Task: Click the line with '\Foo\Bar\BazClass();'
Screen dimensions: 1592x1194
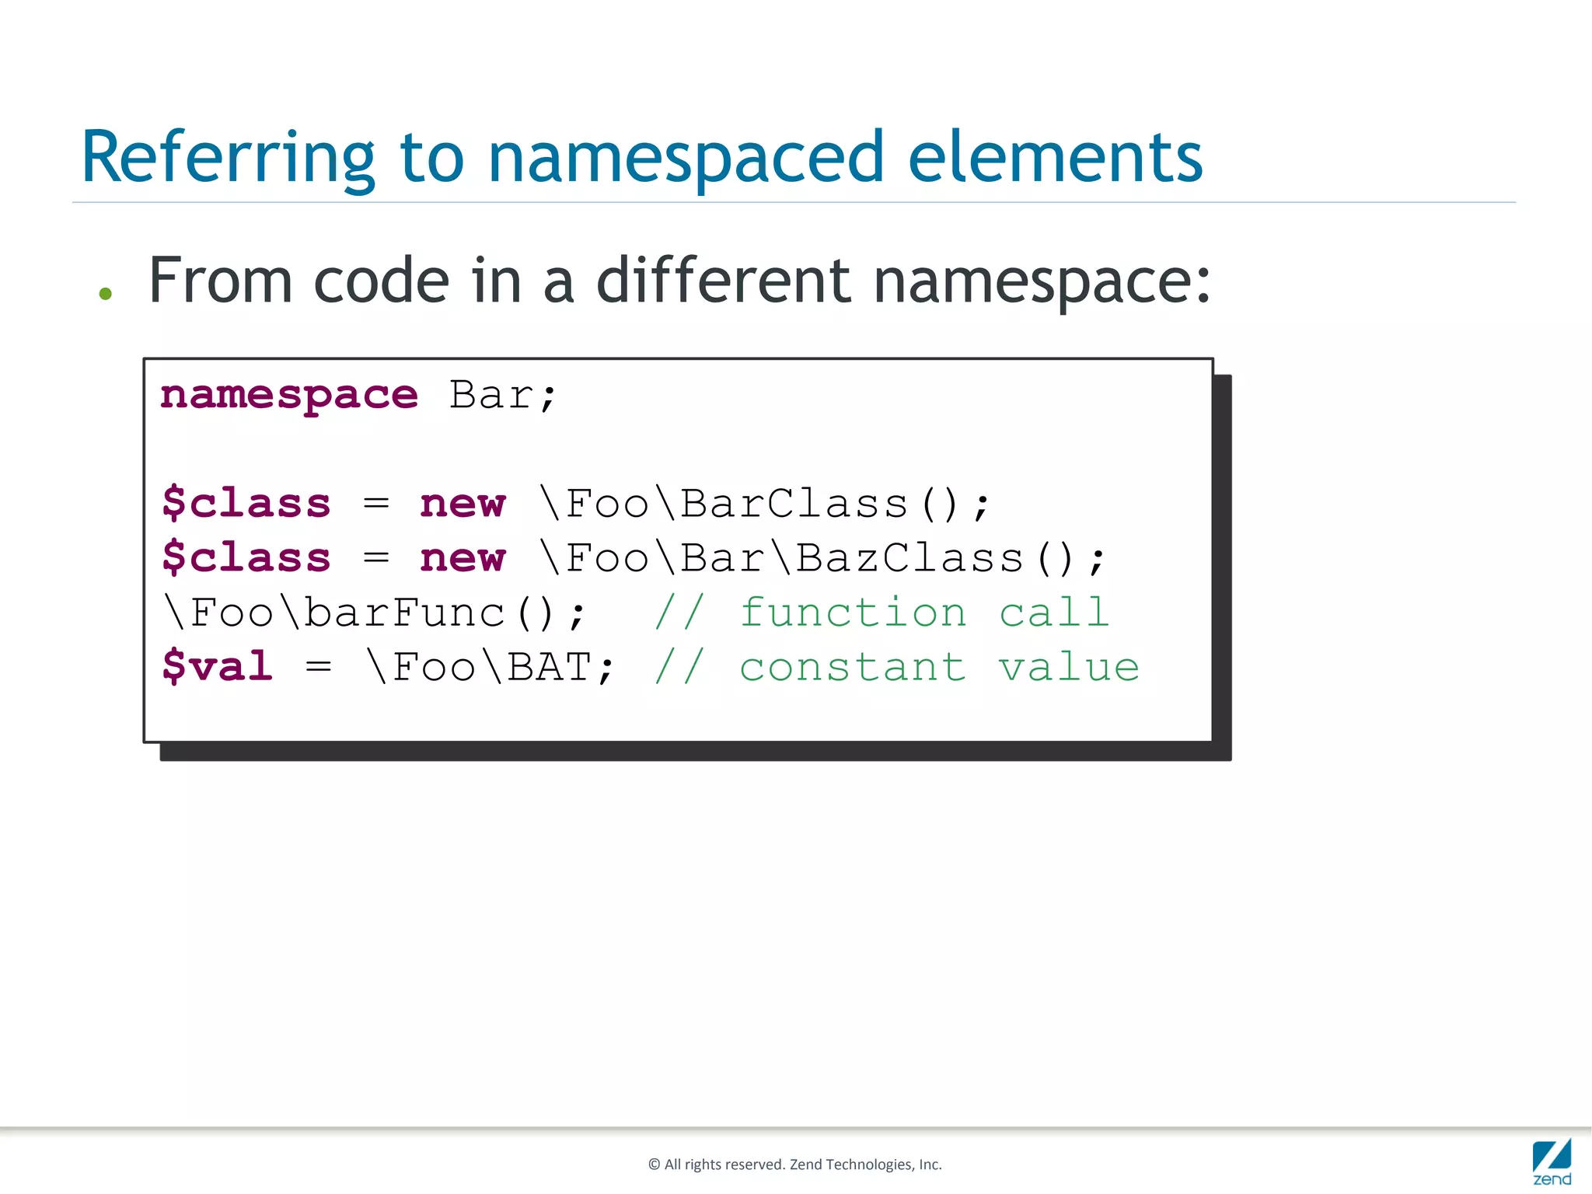Action: pos(634,558)
